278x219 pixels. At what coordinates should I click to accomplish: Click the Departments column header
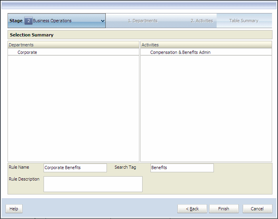pos(73,45)
